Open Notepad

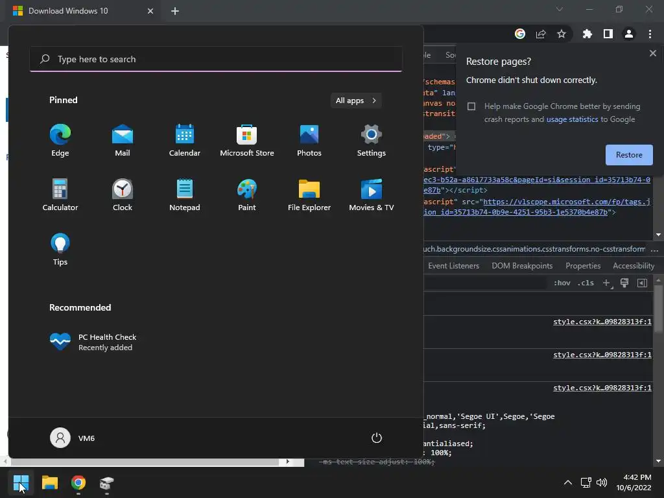click(185, 195)
